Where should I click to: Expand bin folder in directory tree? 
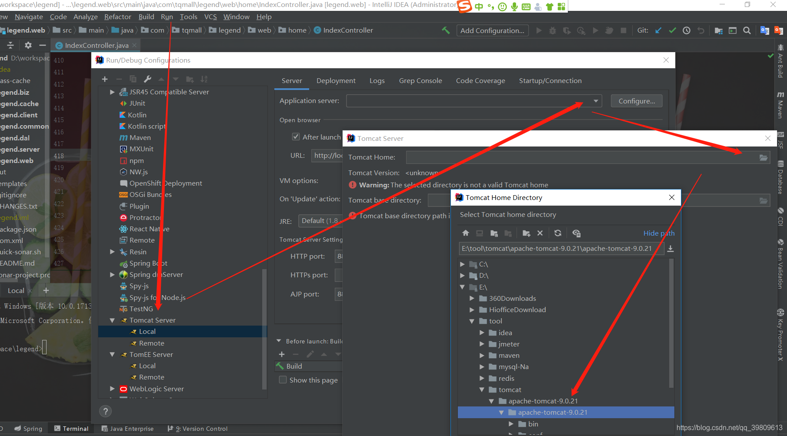point(511,424)
